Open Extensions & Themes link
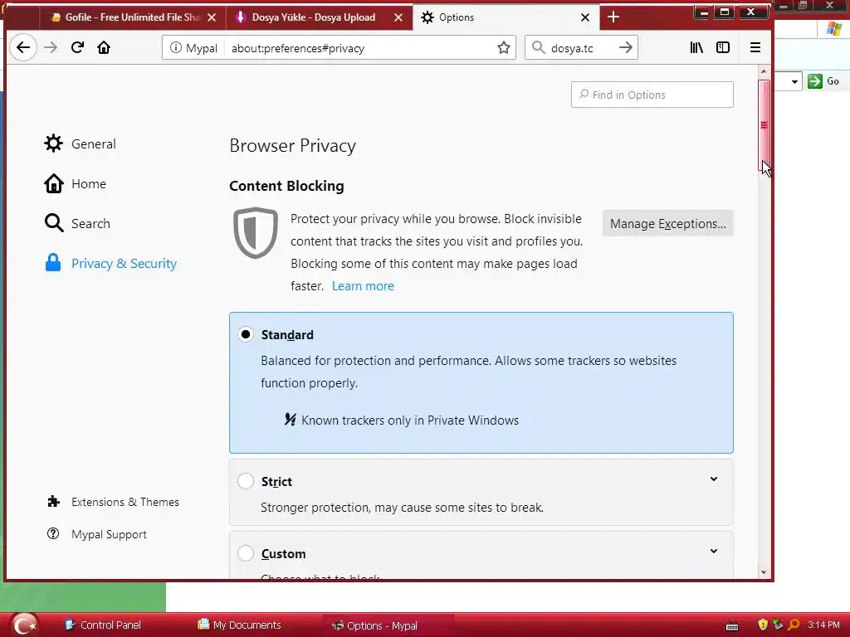 click(x=113, y=502)
